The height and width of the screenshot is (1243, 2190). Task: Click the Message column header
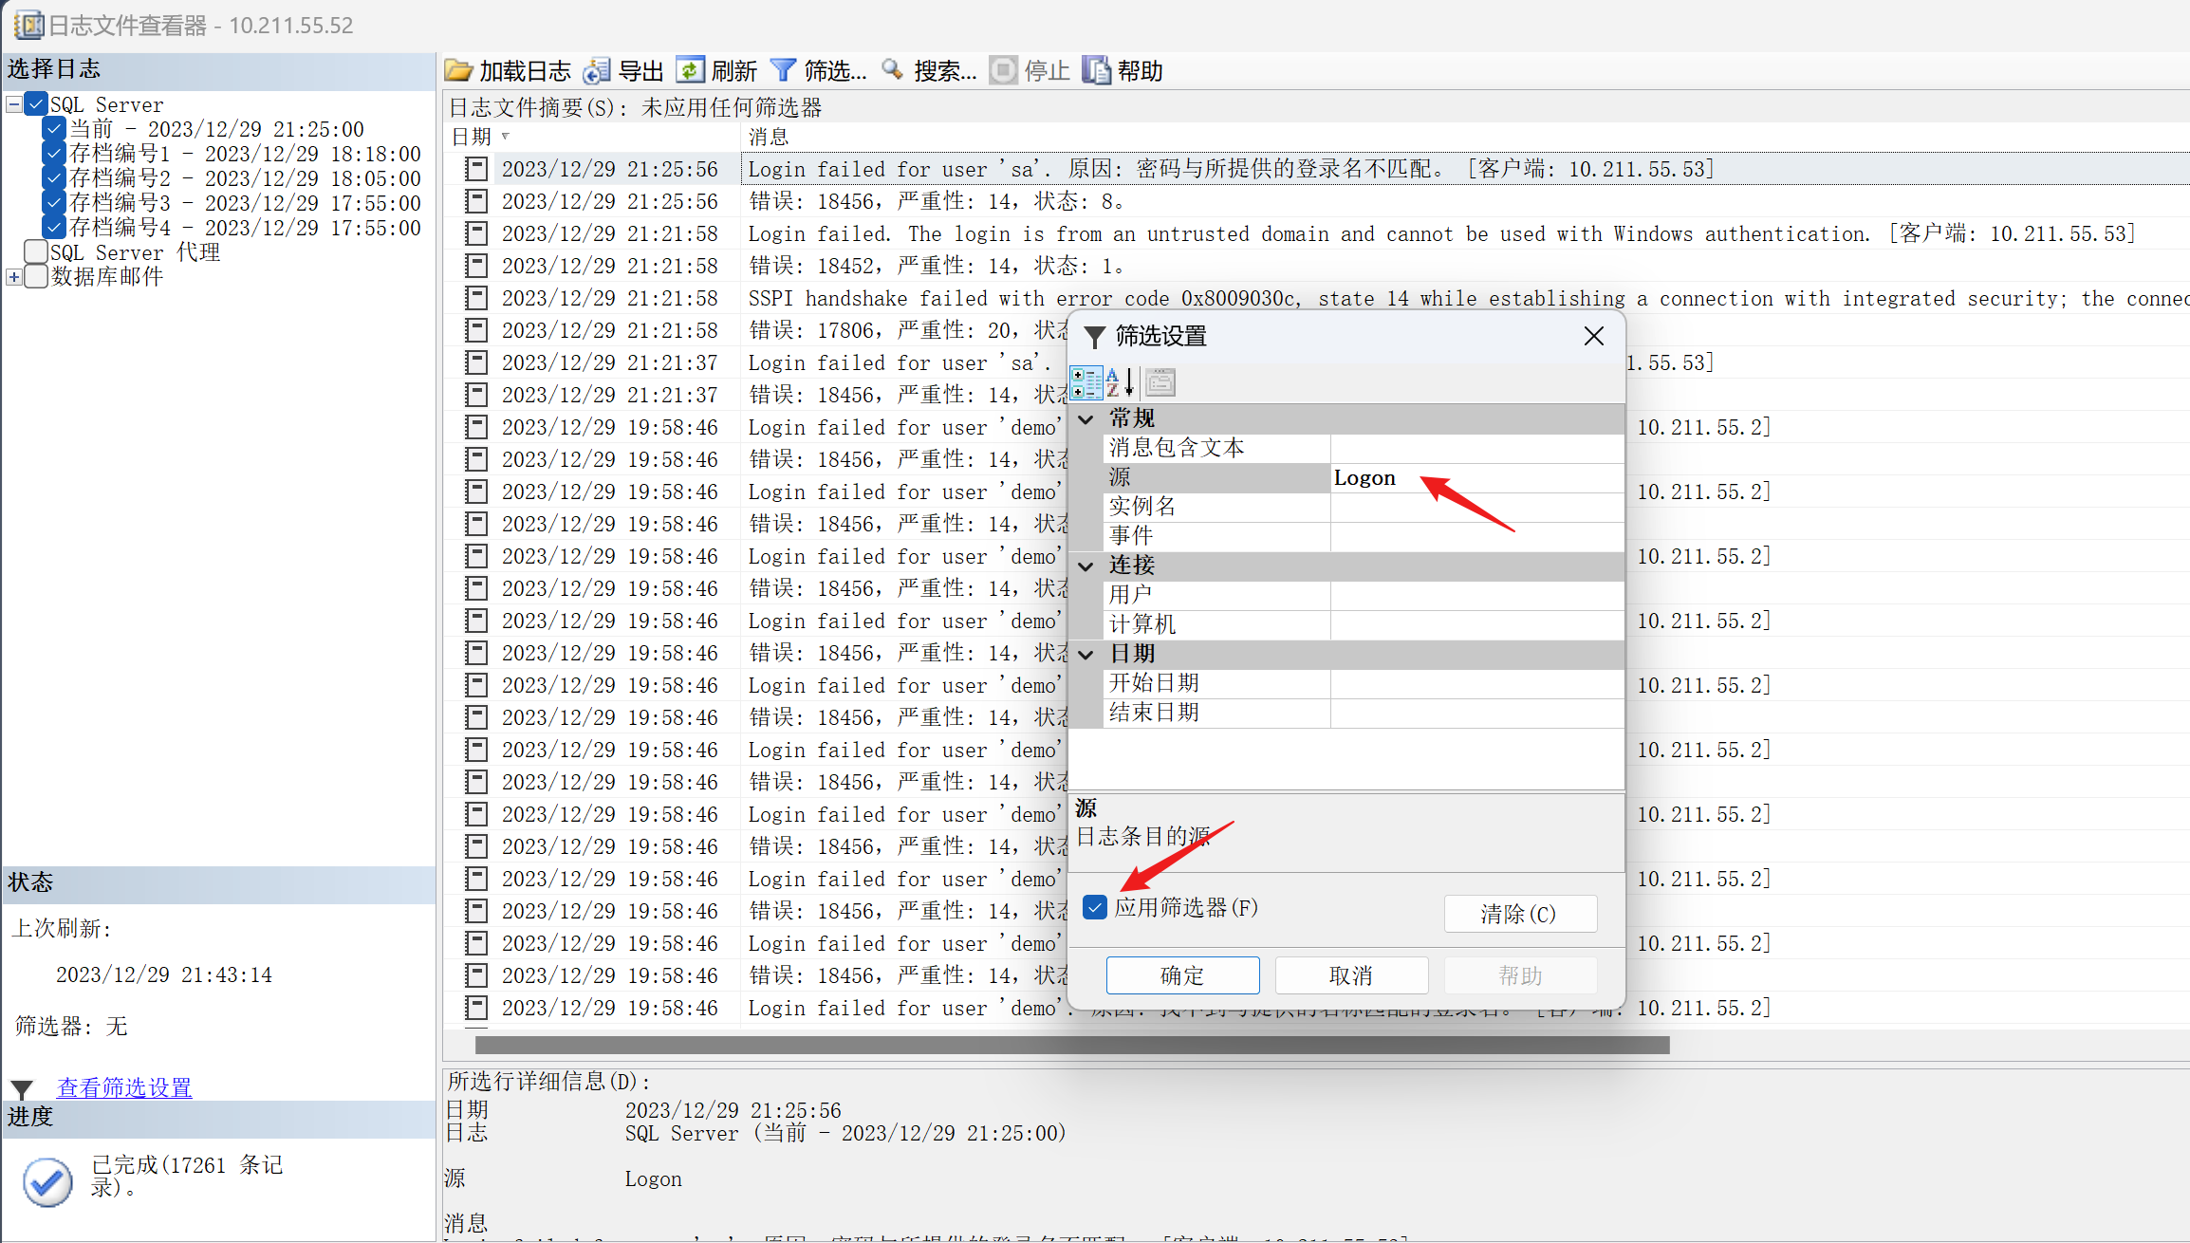(769, 137)
